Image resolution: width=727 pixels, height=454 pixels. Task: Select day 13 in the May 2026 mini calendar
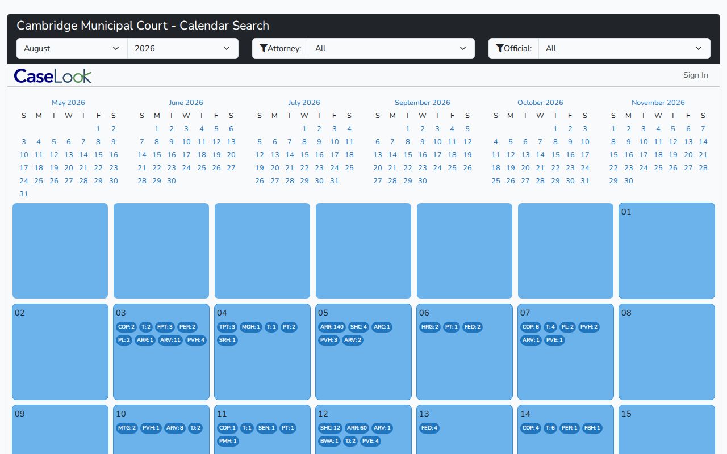69,155
